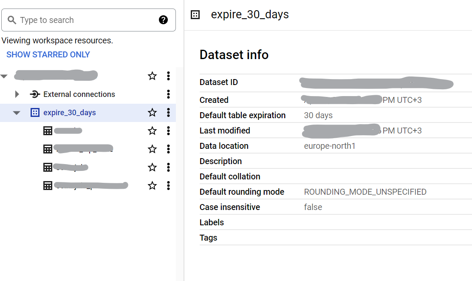Click the 'Default rounding mode' label
The width and height of the screenshot is (472, 281).
242,192
